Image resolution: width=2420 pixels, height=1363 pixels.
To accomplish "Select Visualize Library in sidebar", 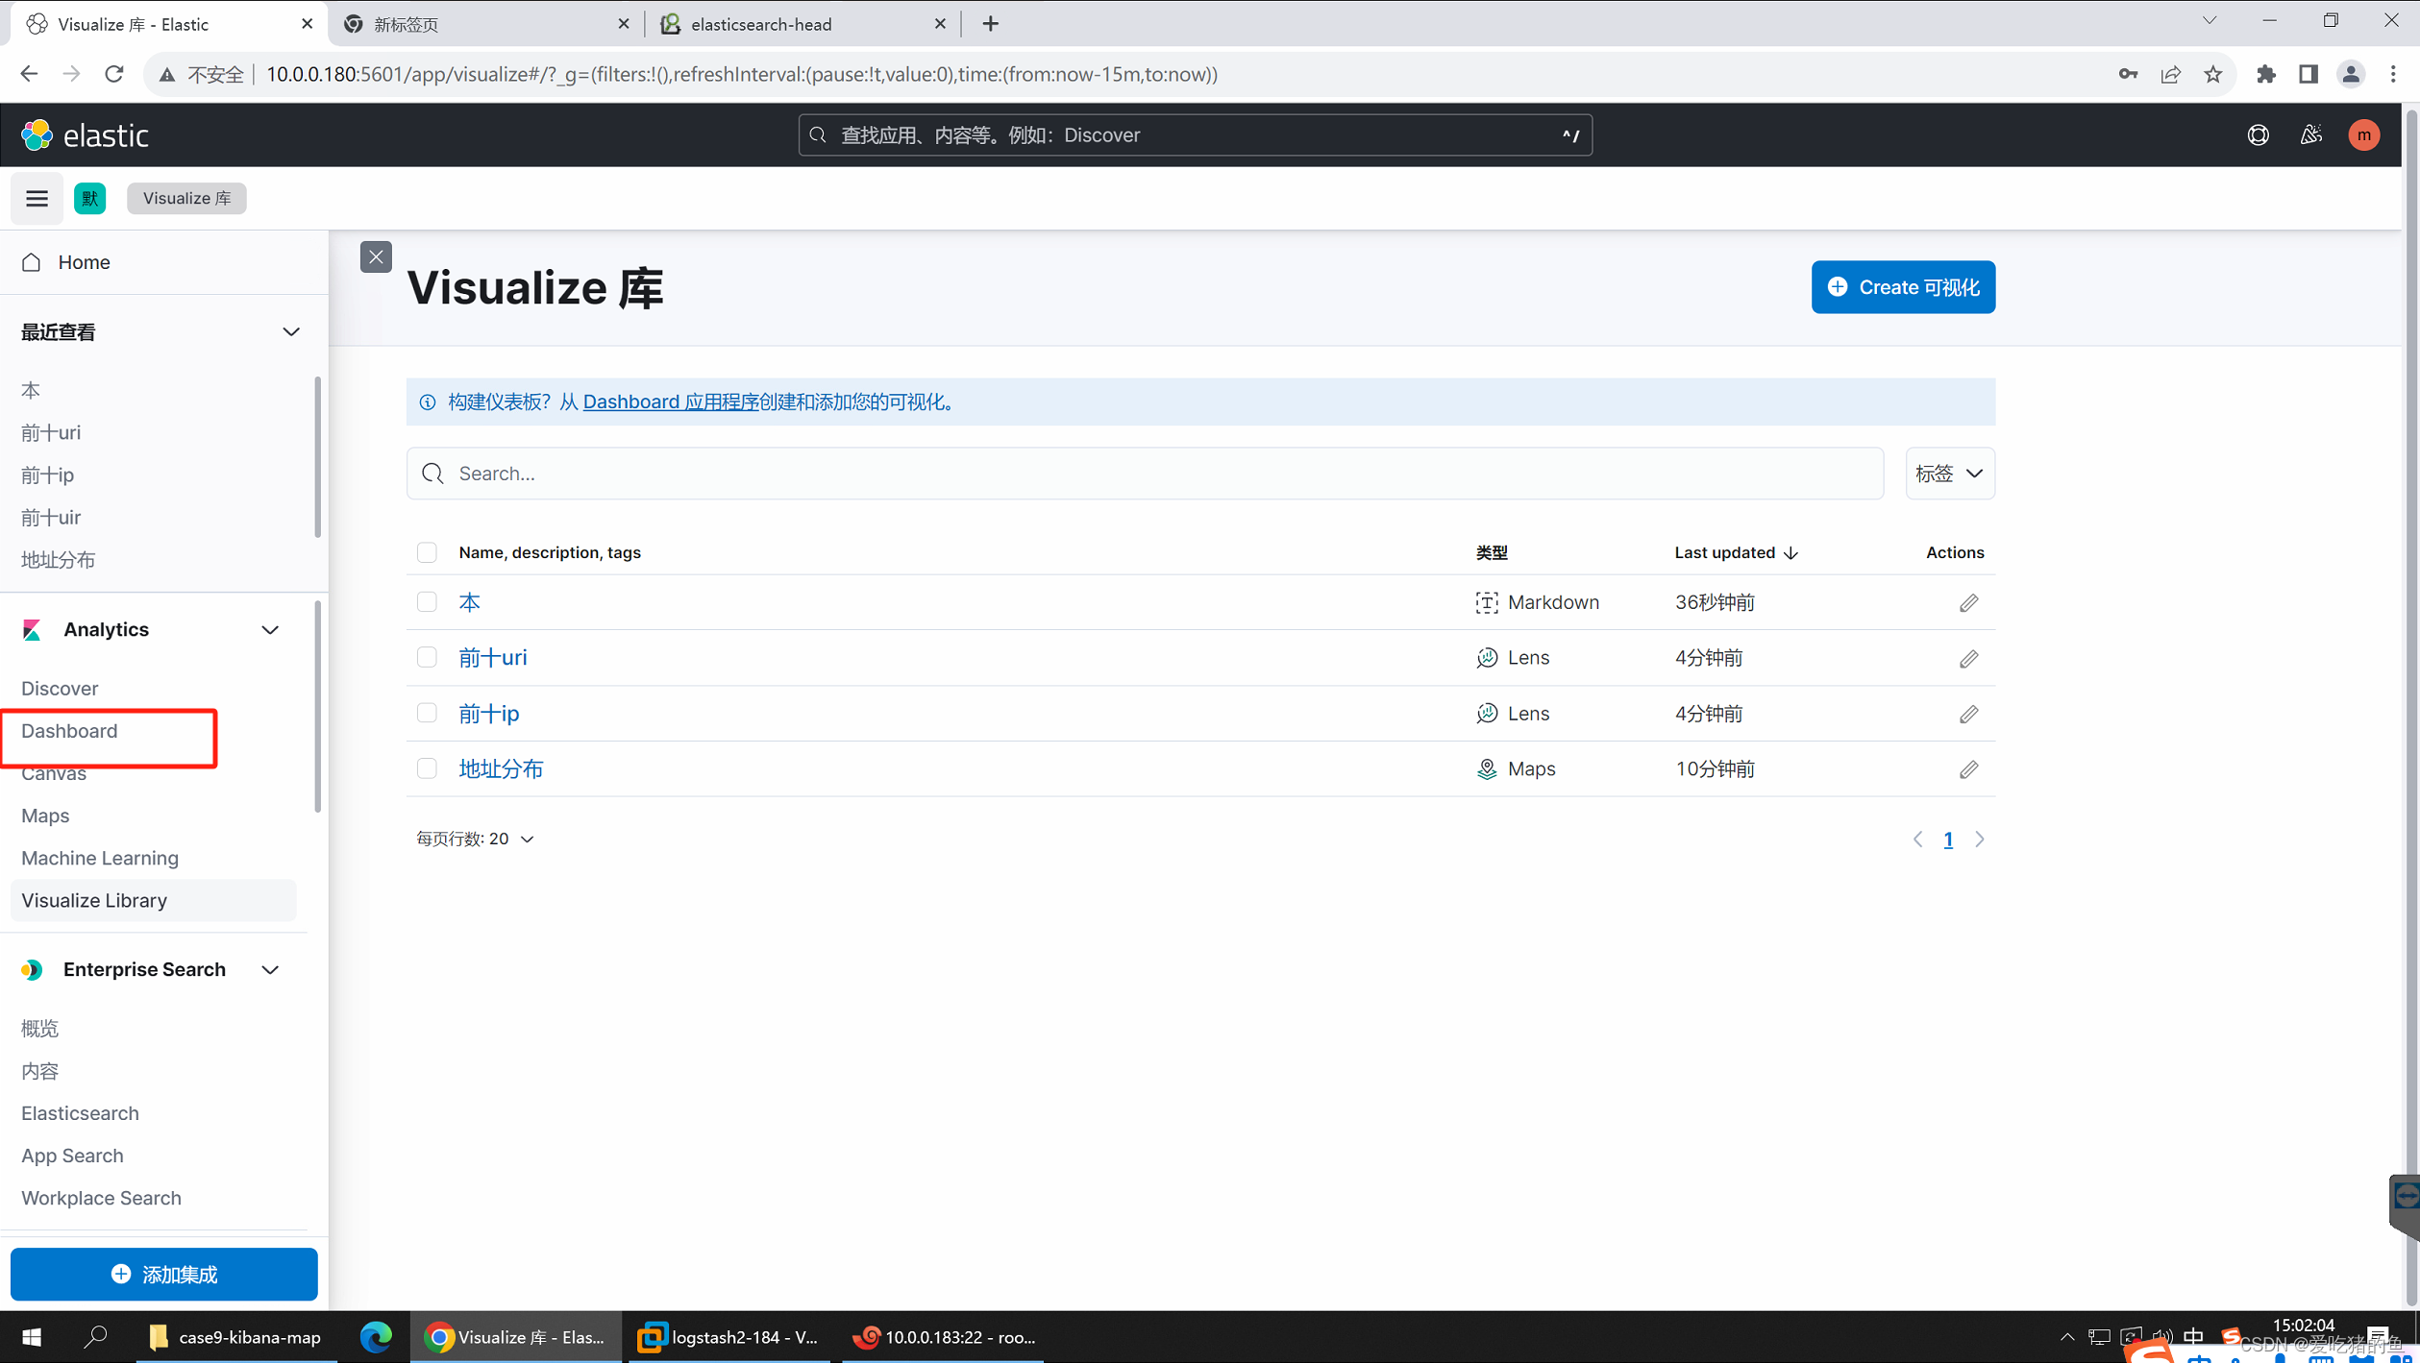I will (153, 901).
